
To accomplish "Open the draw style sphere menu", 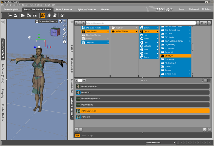I will [61, 21].
